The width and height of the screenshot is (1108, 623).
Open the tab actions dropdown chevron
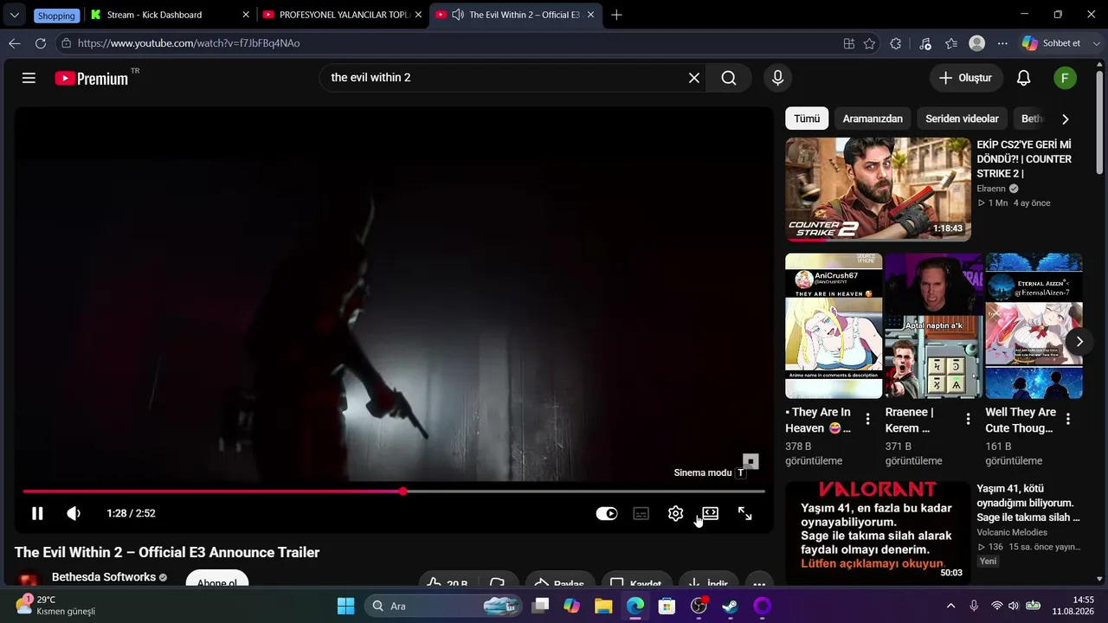(x=15, y=15)
